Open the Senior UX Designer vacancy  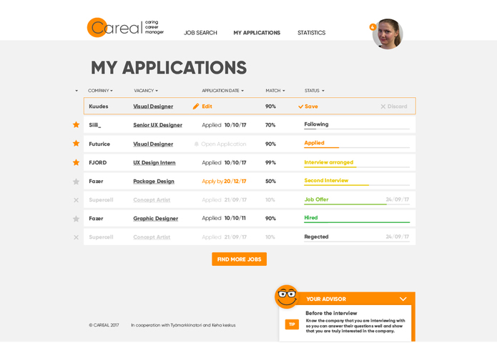157,125
